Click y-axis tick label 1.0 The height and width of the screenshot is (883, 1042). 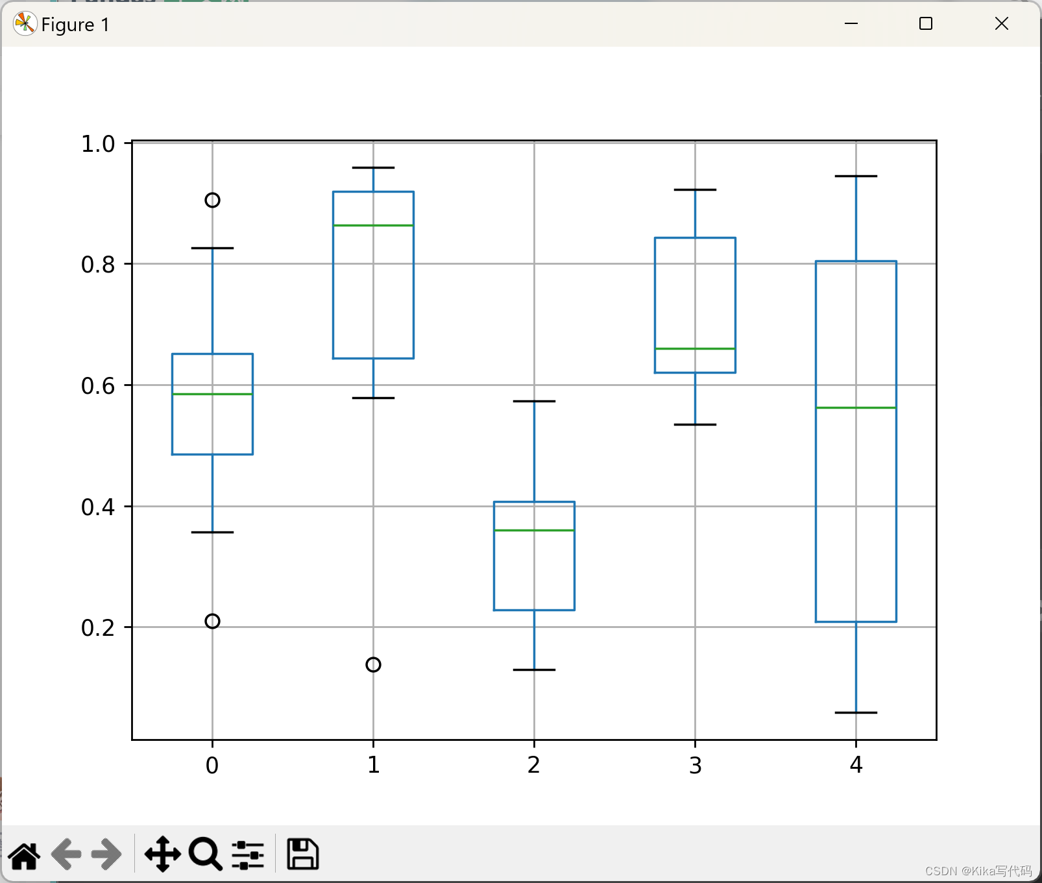98,144
